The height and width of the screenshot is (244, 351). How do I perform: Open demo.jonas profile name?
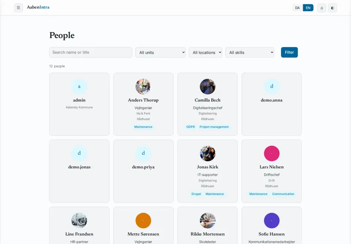pyautogui.click(x=79, y=167)
